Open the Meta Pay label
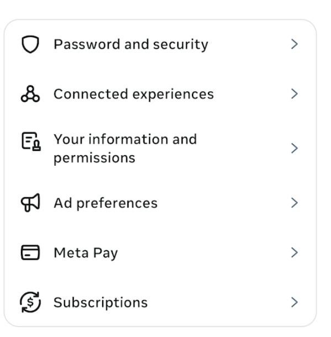The width and height of the screenshot is (331, 337). pyautogui.click(x=86, y=253)
